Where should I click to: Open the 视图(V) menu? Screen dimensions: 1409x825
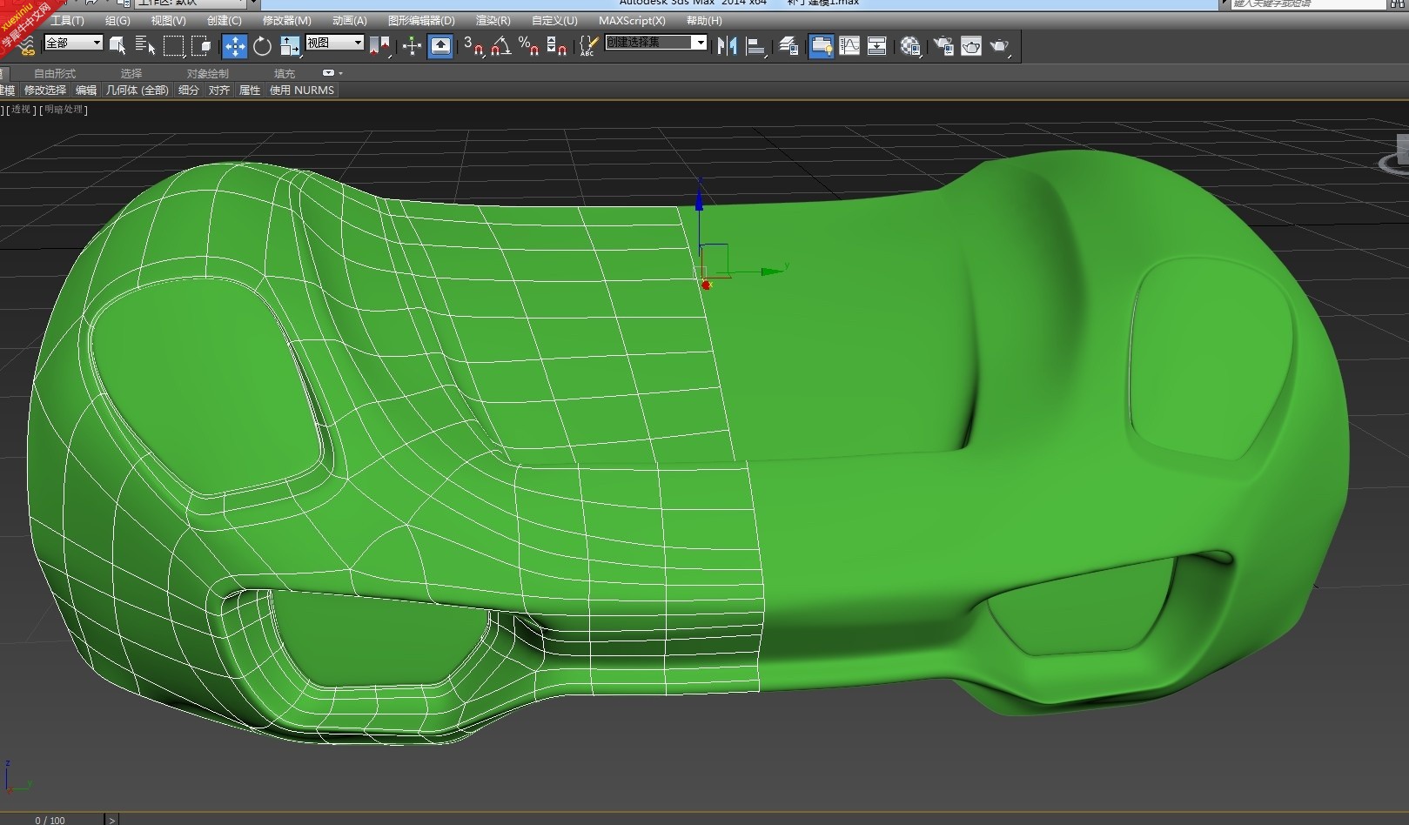point(168,20)
